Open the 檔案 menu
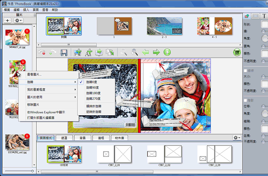Screen dimensions: 268x176 [7, 10]
